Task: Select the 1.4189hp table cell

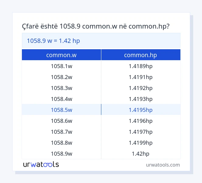Action: (141, 66)
